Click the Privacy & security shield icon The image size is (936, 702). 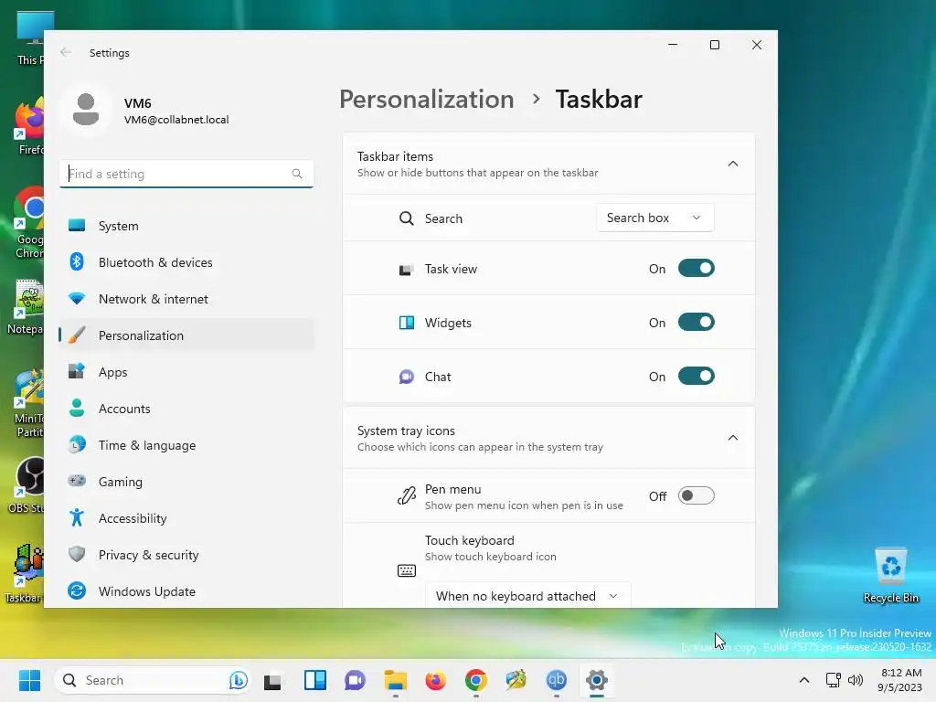pos(77,554)
